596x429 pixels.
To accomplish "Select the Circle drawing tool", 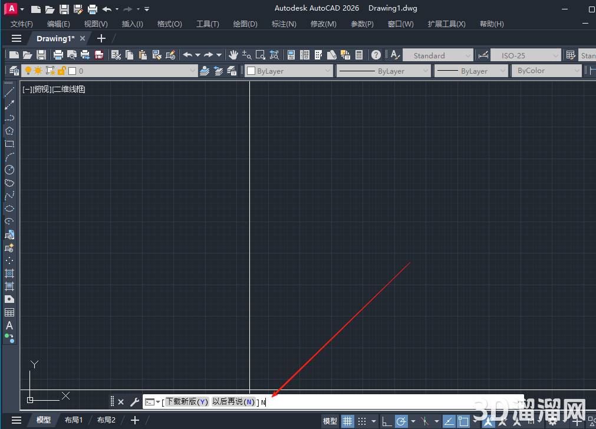I will point(9,170).
